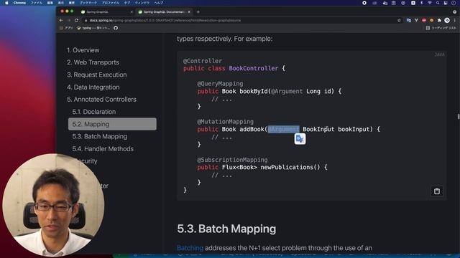
Task: Open the ファイル menu
Action: tap(37, 3)
